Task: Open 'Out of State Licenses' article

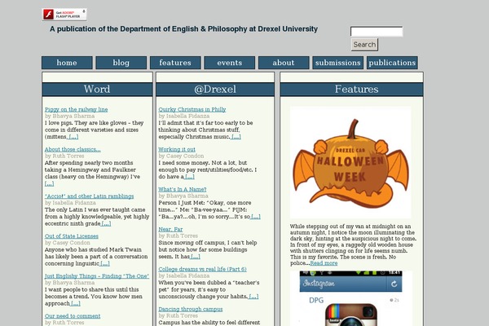Action: (x=72, y=236)
